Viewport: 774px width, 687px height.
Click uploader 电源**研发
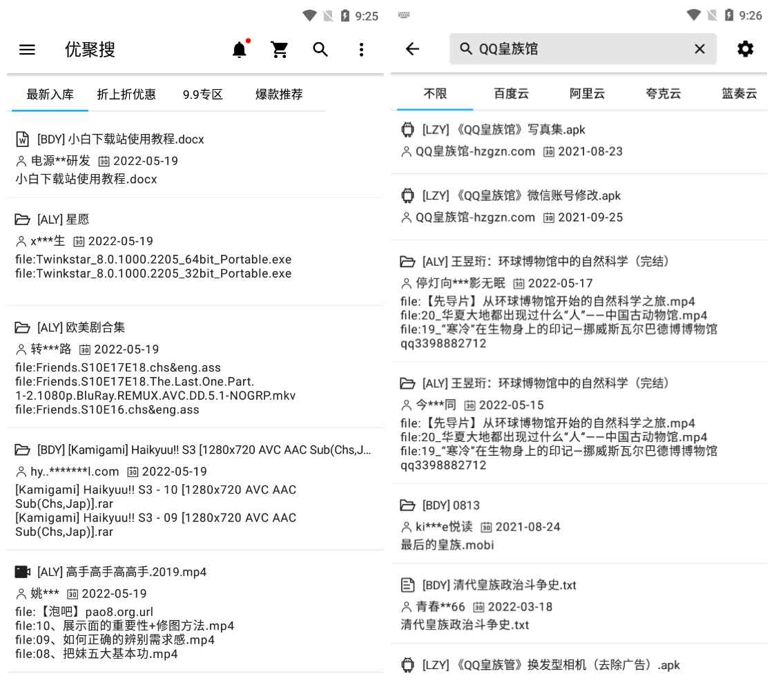60,161
